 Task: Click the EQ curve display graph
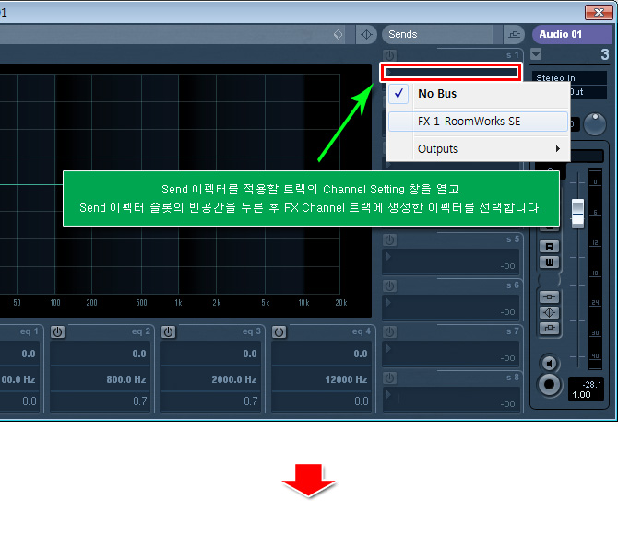[x=185, y=191]
